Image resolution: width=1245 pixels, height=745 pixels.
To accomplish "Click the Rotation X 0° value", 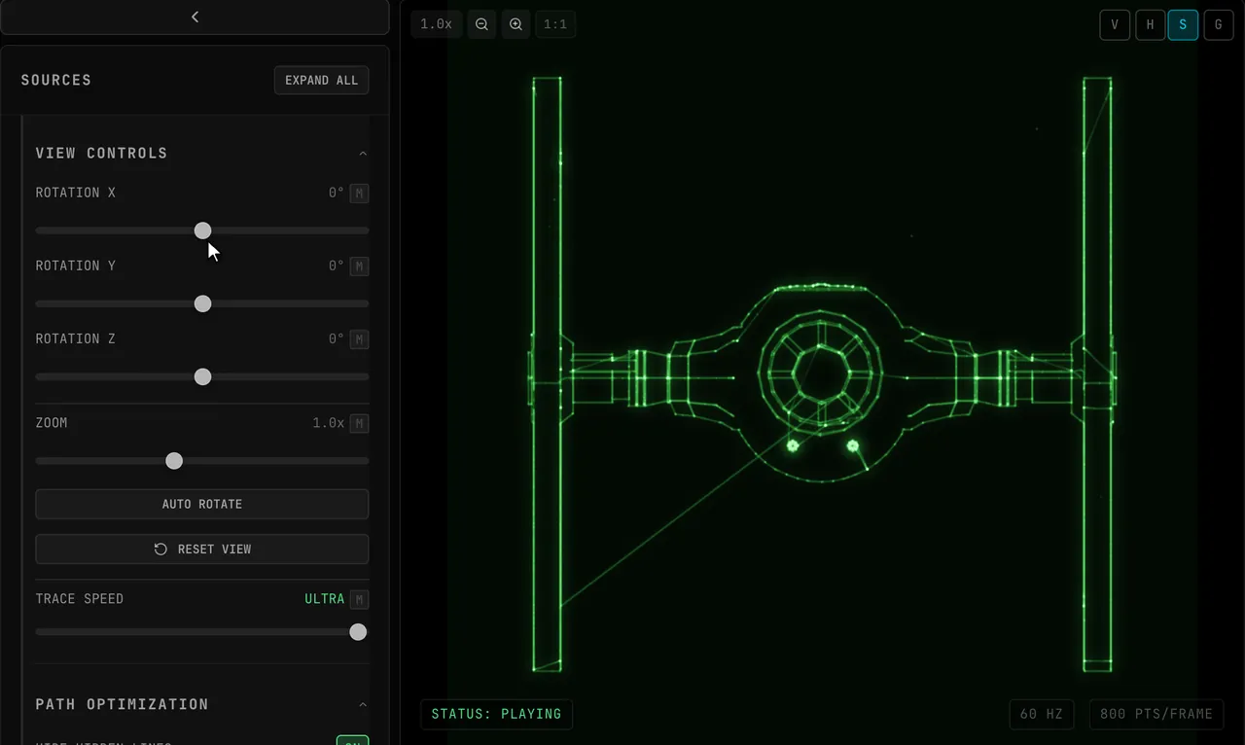I will point(336,193).
